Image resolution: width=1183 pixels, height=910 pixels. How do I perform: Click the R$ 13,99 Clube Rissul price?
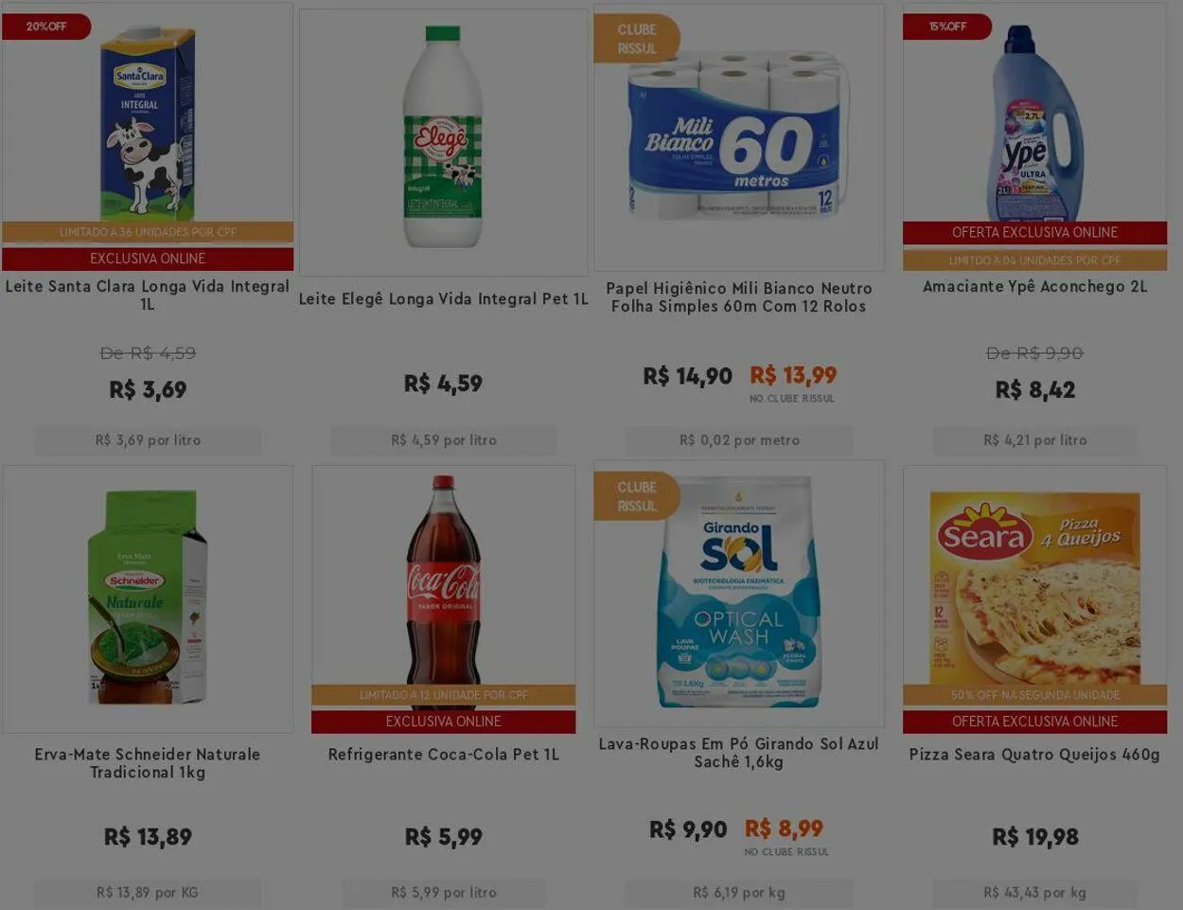(793, 375)
